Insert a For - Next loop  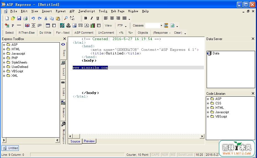[x=63, y=33]
